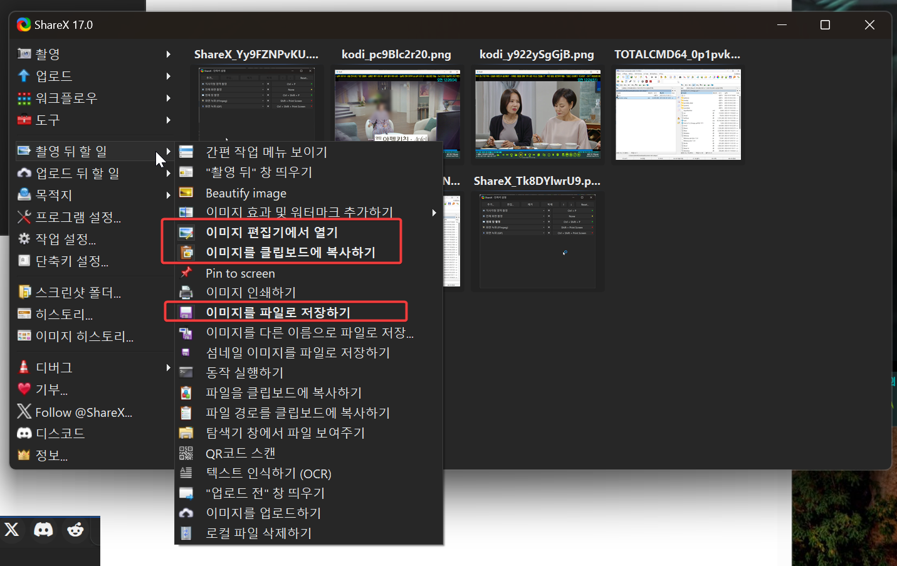This screenshot has width=897, height=566.
Task: Click the colored grid icon for 워크플로우
Action: click(x=24, y=98)
